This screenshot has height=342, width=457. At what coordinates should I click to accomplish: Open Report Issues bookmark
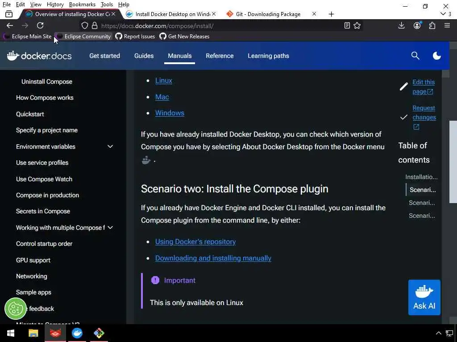[135, 37]
